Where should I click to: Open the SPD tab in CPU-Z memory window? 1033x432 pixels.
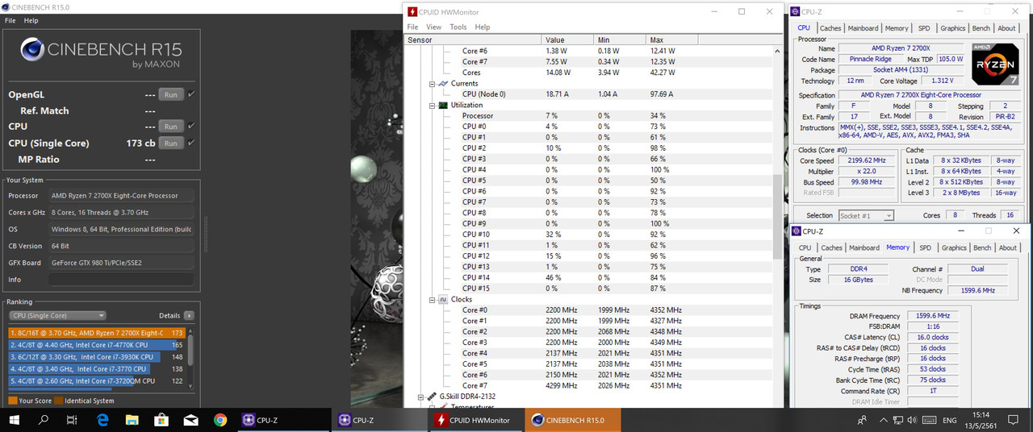tap(925, 247)
